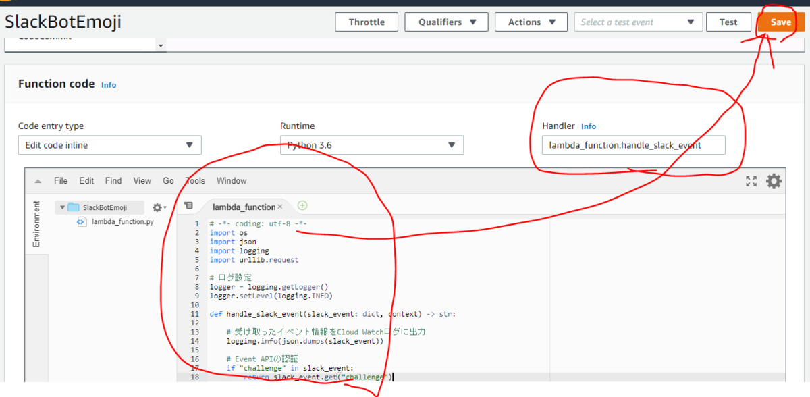810x397 pixels.
Task: Click the Handler input field
Action: coord(633,144)
